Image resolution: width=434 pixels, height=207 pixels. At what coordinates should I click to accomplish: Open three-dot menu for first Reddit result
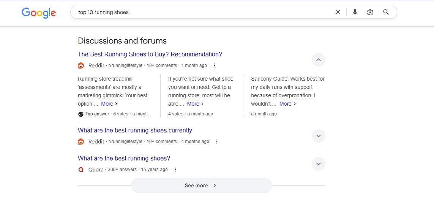pos(215,65)
